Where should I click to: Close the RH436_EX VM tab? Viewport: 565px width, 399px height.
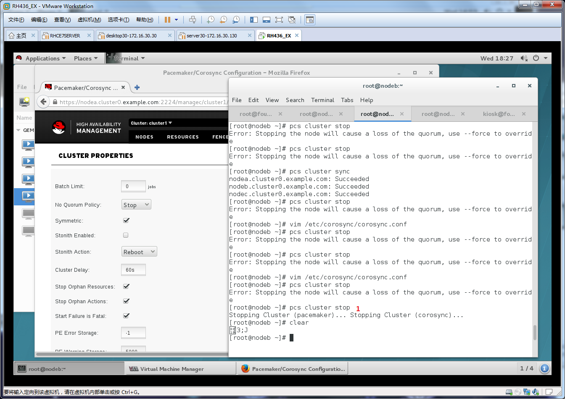click(296, 36)
